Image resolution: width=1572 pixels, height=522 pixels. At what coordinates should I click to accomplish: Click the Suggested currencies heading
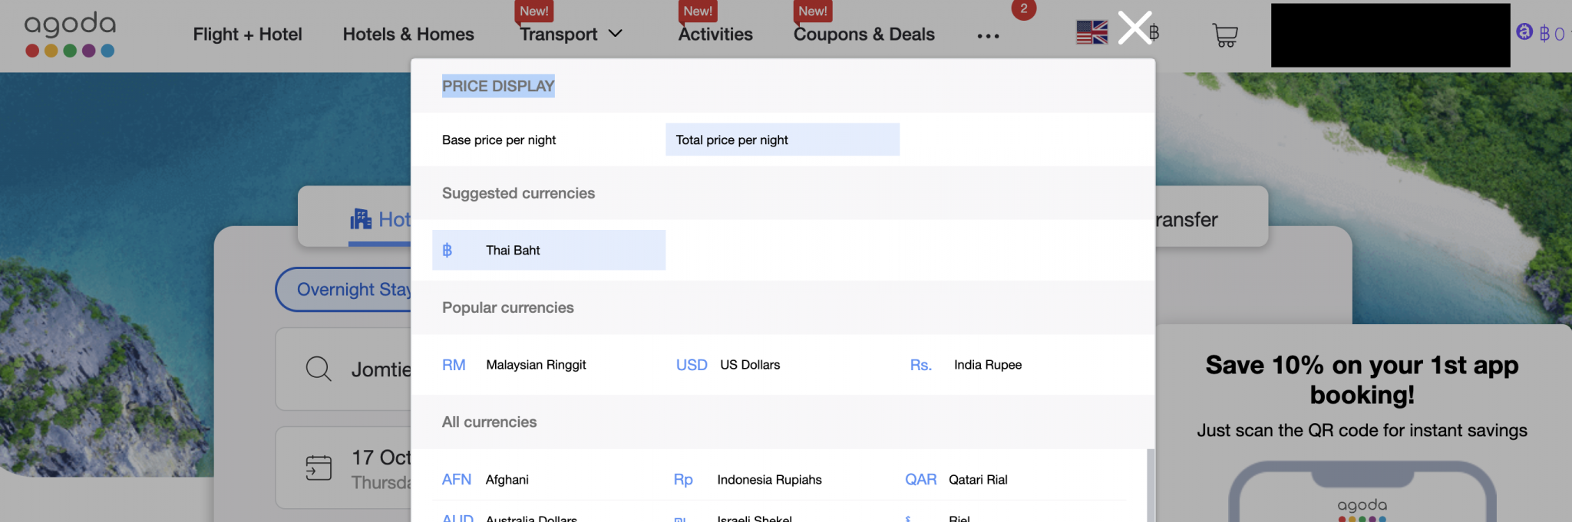tap(518, 193)
